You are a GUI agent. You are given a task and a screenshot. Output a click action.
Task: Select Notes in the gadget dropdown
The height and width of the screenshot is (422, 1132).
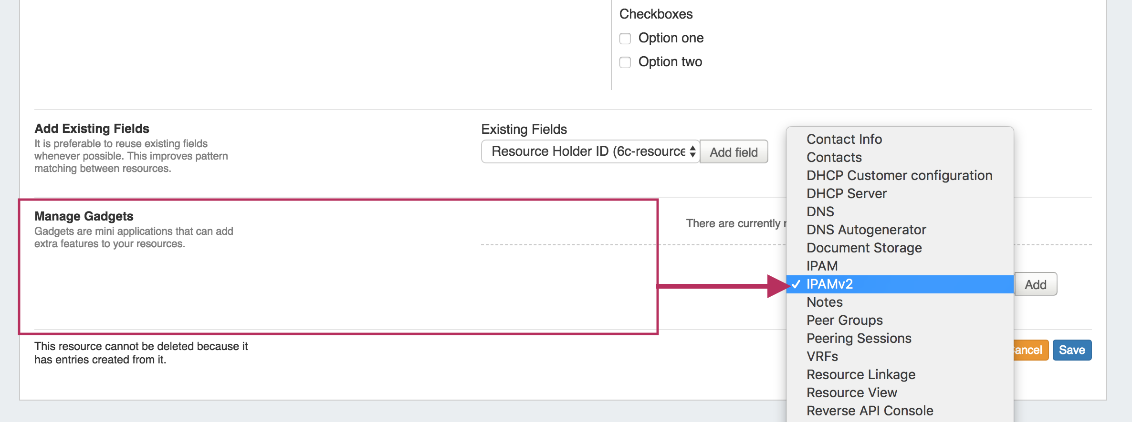(824, 302)
